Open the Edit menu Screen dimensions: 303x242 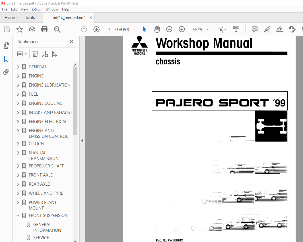(x=14, y=9)
